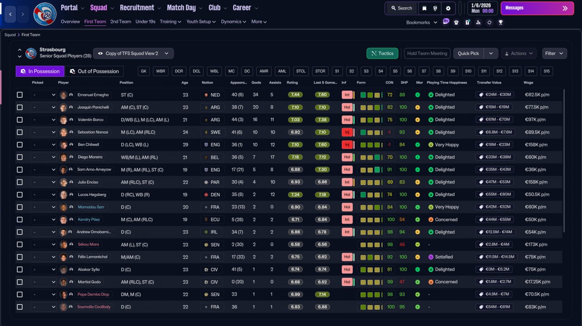Tick the checkbox for Emanuel Emegha
The width and height of the screenshot is (582, 326).
click(20, 95)
